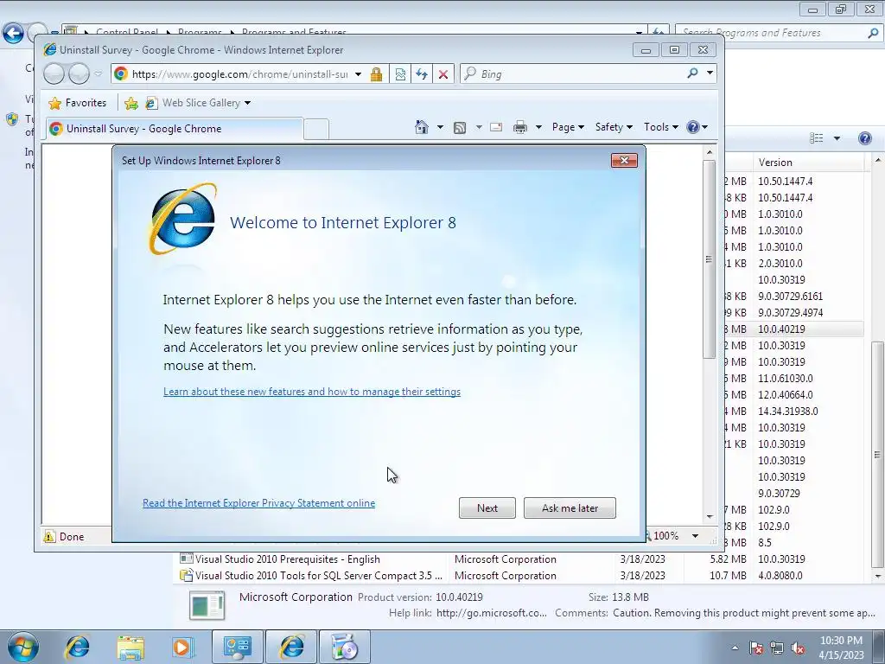The height and width of the screenshot is (664, 885).
Task: Click the red Stop icon in IE
Action: point(443,74)
